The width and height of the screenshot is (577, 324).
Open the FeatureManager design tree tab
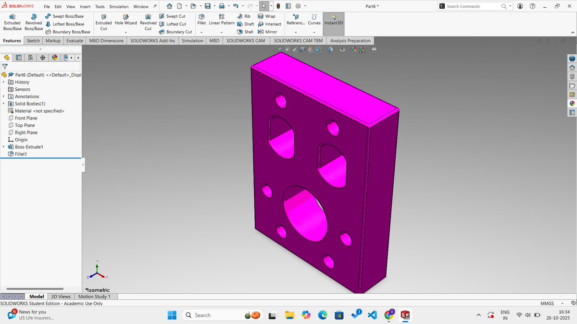click(7, 58)
